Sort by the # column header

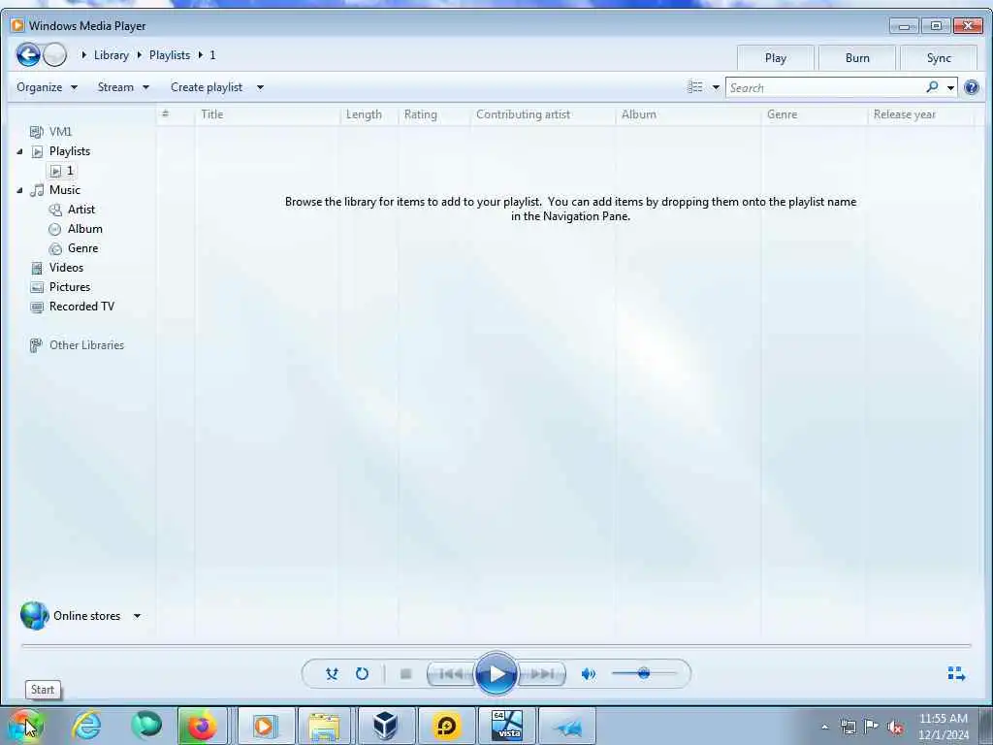point(176,114)
